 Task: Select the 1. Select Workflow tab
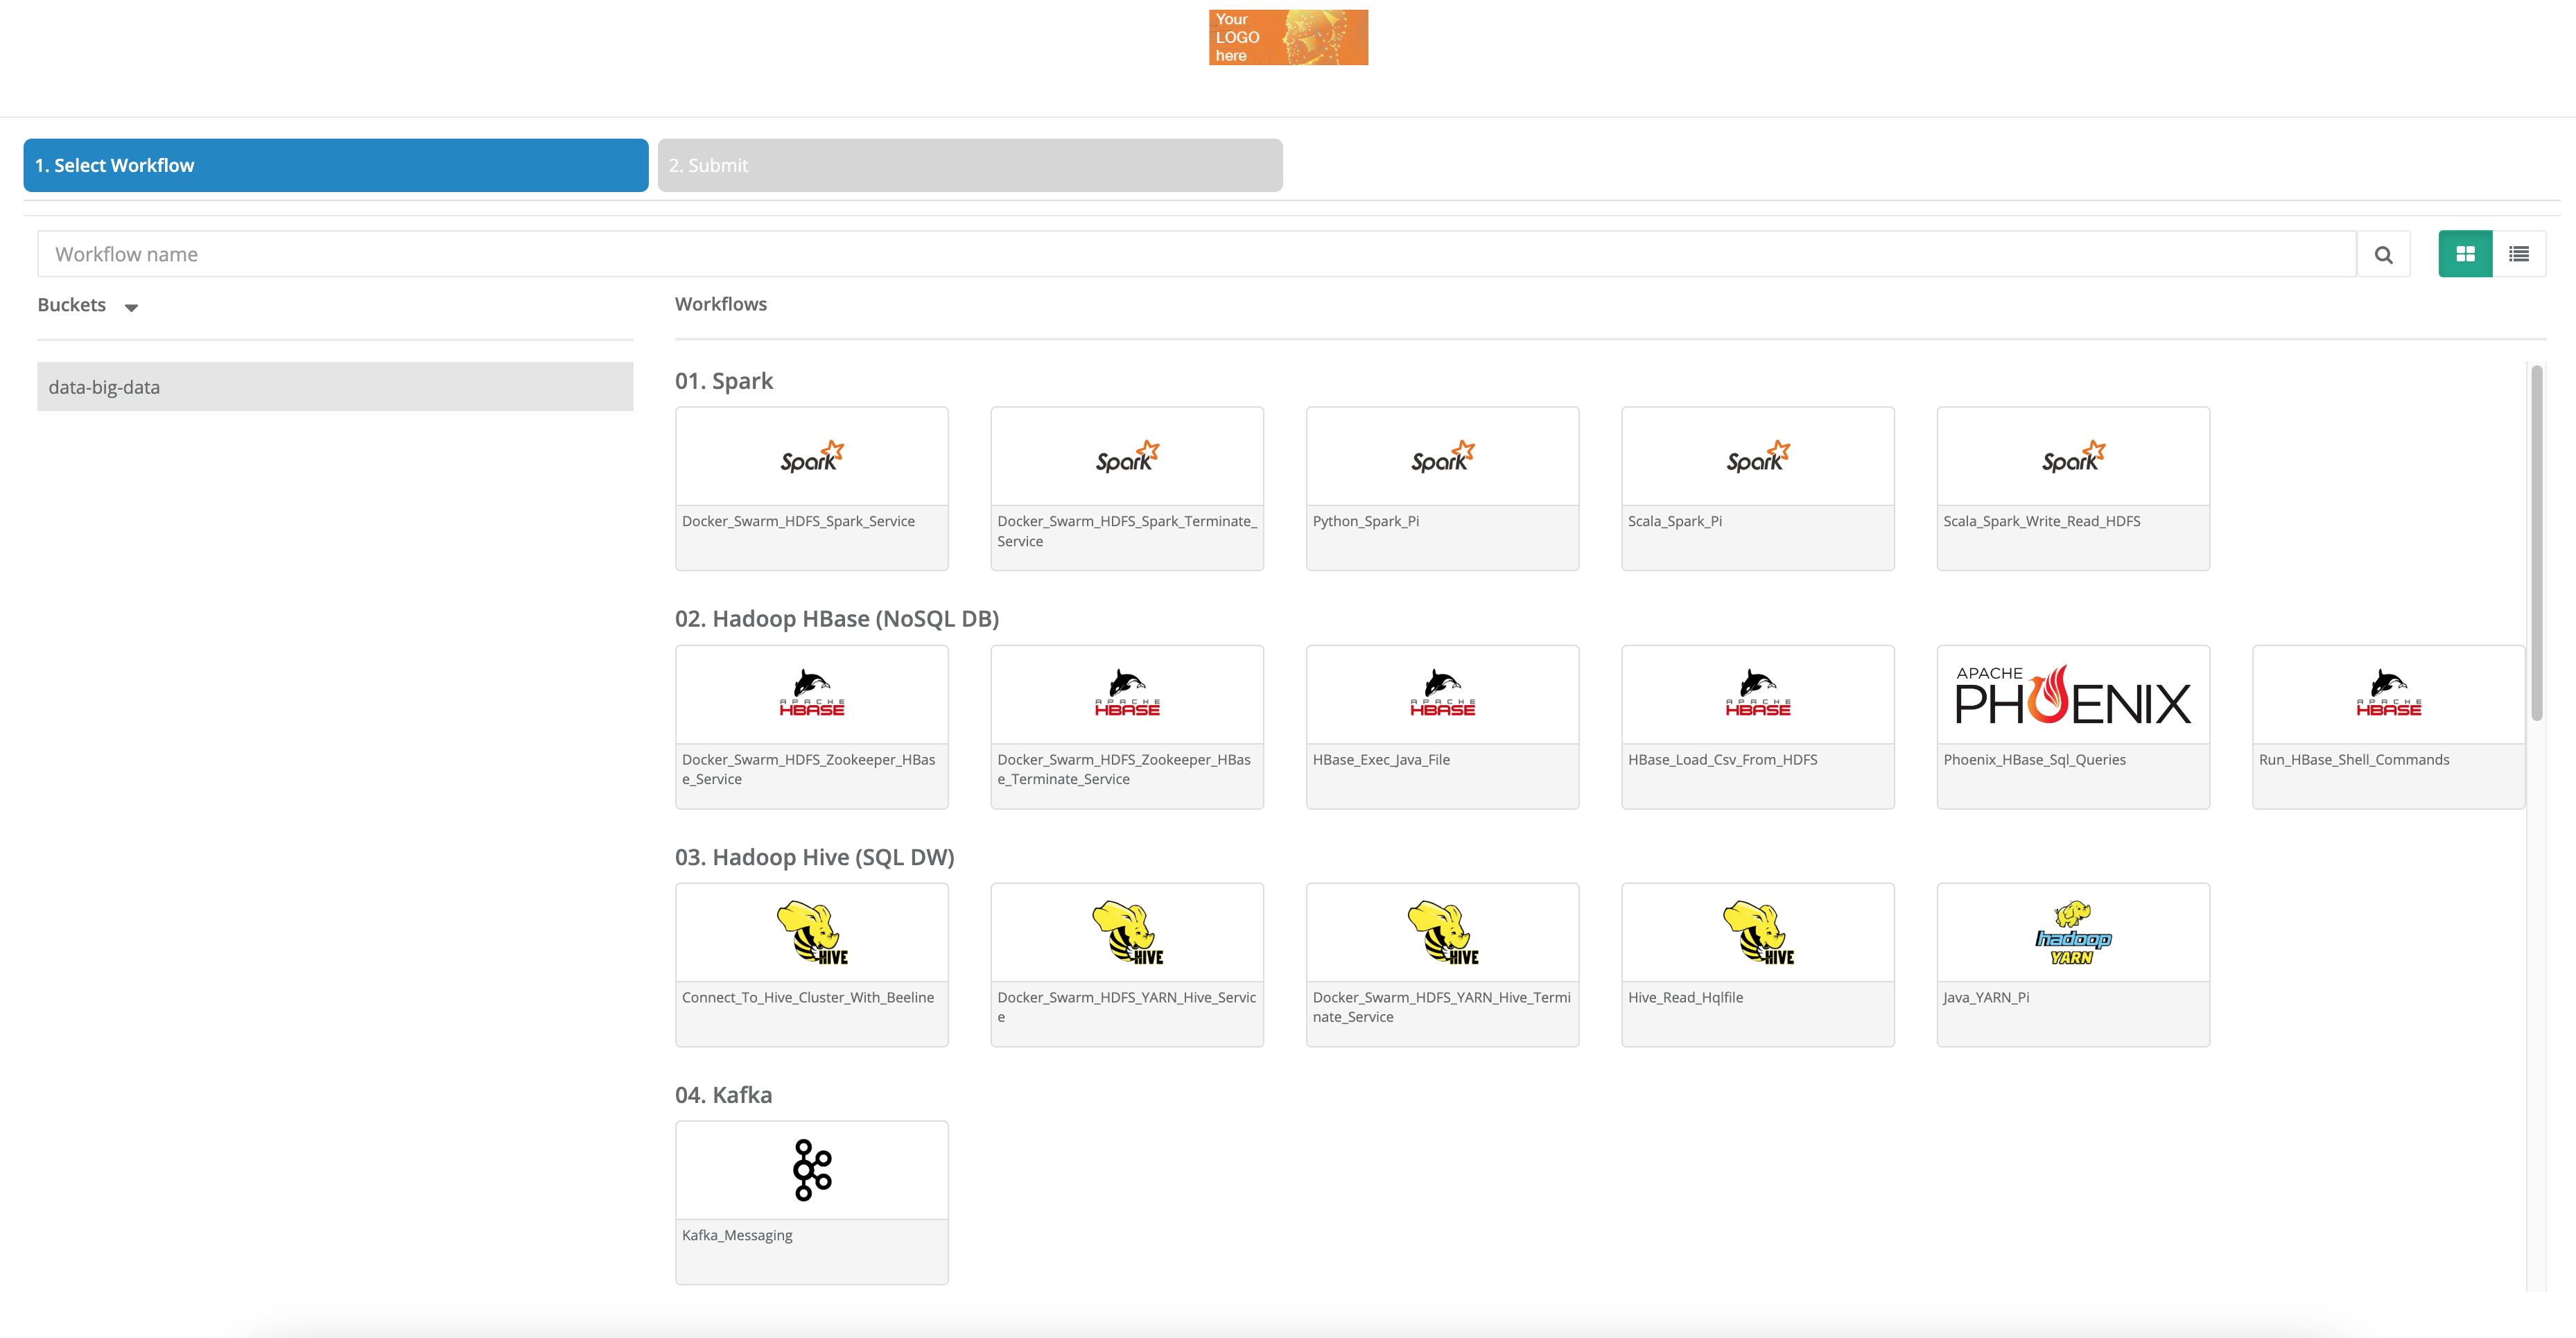click(x=336, y=165)
